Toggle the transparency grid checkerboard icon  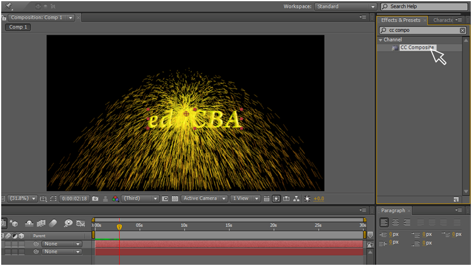[175, 199]
